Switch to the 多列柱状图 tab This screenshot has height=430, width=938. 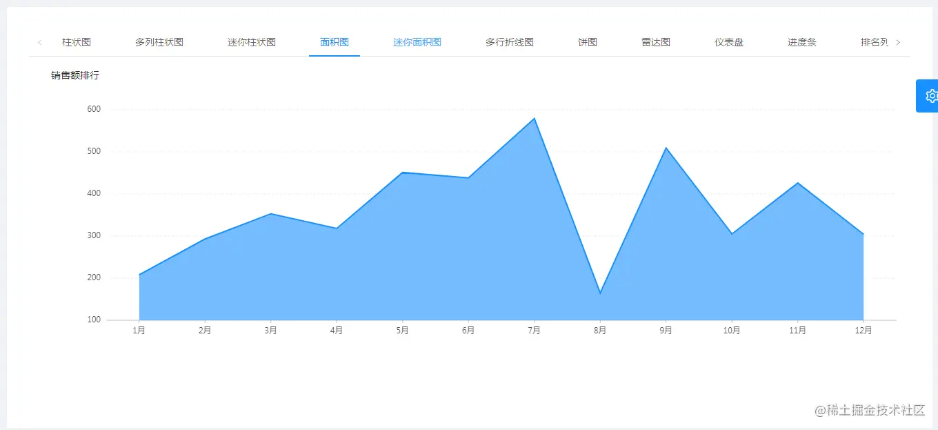(159, 42)
